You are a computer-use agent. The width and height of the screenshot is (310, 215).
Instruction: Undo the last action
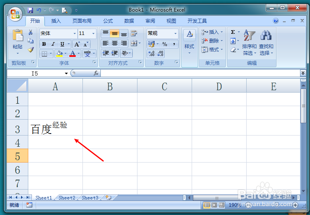(39, 10)
